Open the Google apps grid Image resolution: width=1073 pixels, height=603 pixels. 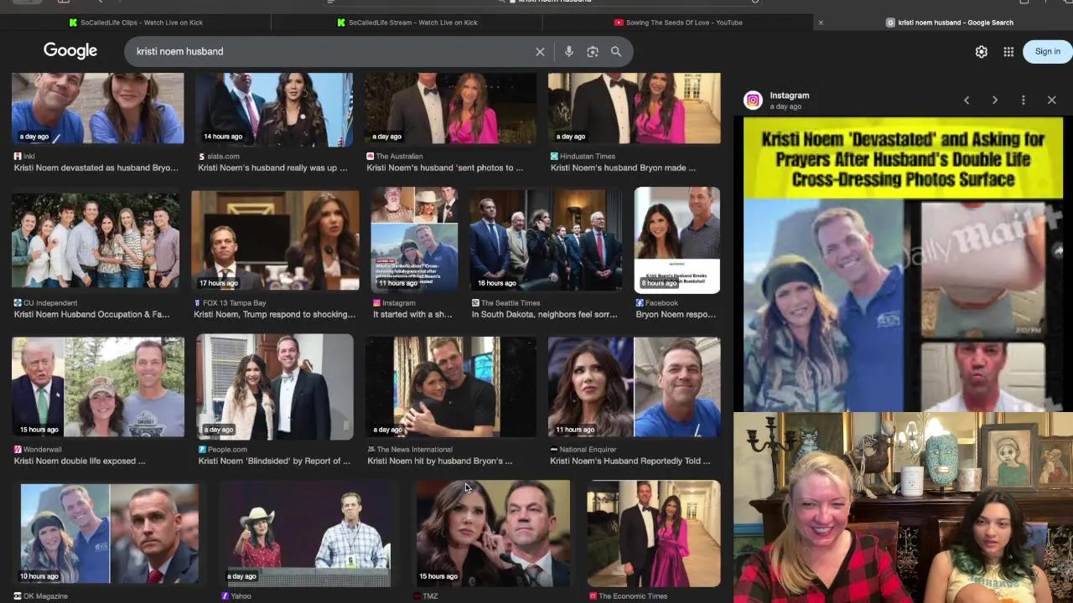(x=1008, y=52)
